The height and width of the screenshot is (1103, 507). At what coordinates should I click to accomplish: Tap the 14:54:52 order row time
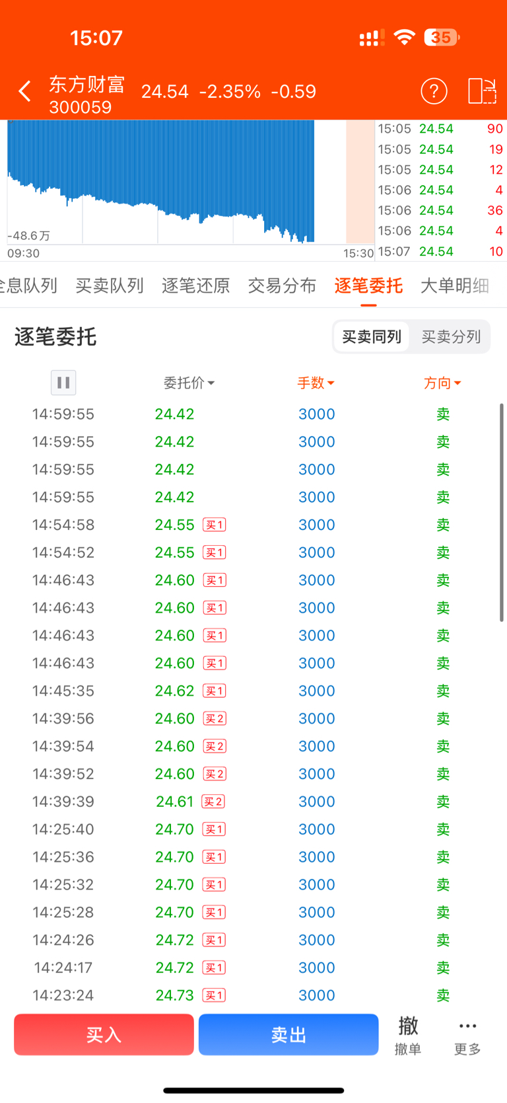[x=63, y=552]
